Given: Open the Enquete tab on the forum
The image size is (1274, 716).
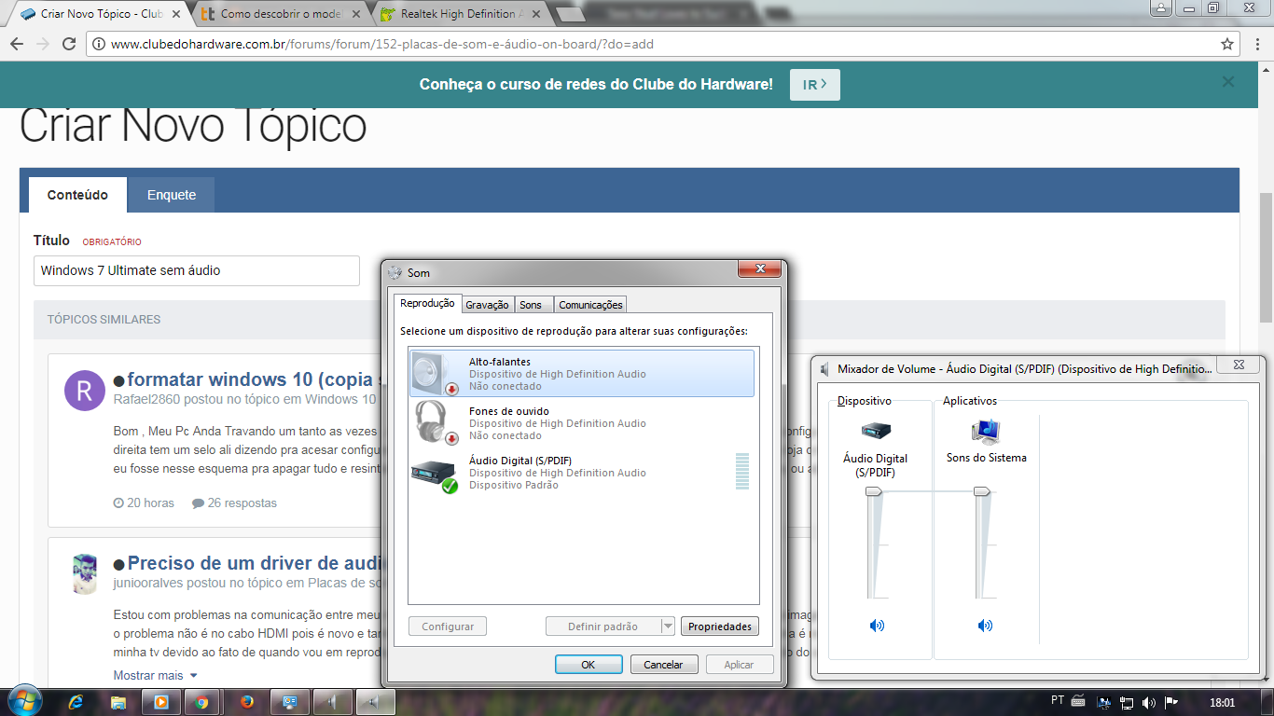Looking at the screenshot, I should (172, 195).
